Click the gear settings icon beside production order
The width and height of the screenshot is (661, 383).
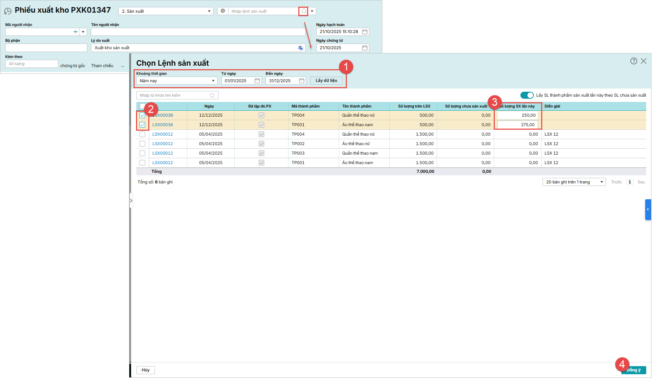(223, 11)
